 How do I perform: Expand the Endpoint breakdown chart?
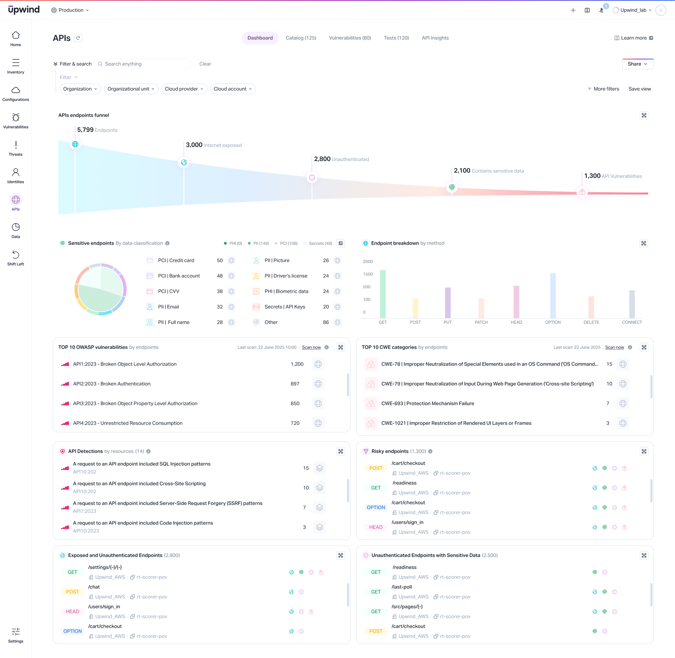point(644,243)
